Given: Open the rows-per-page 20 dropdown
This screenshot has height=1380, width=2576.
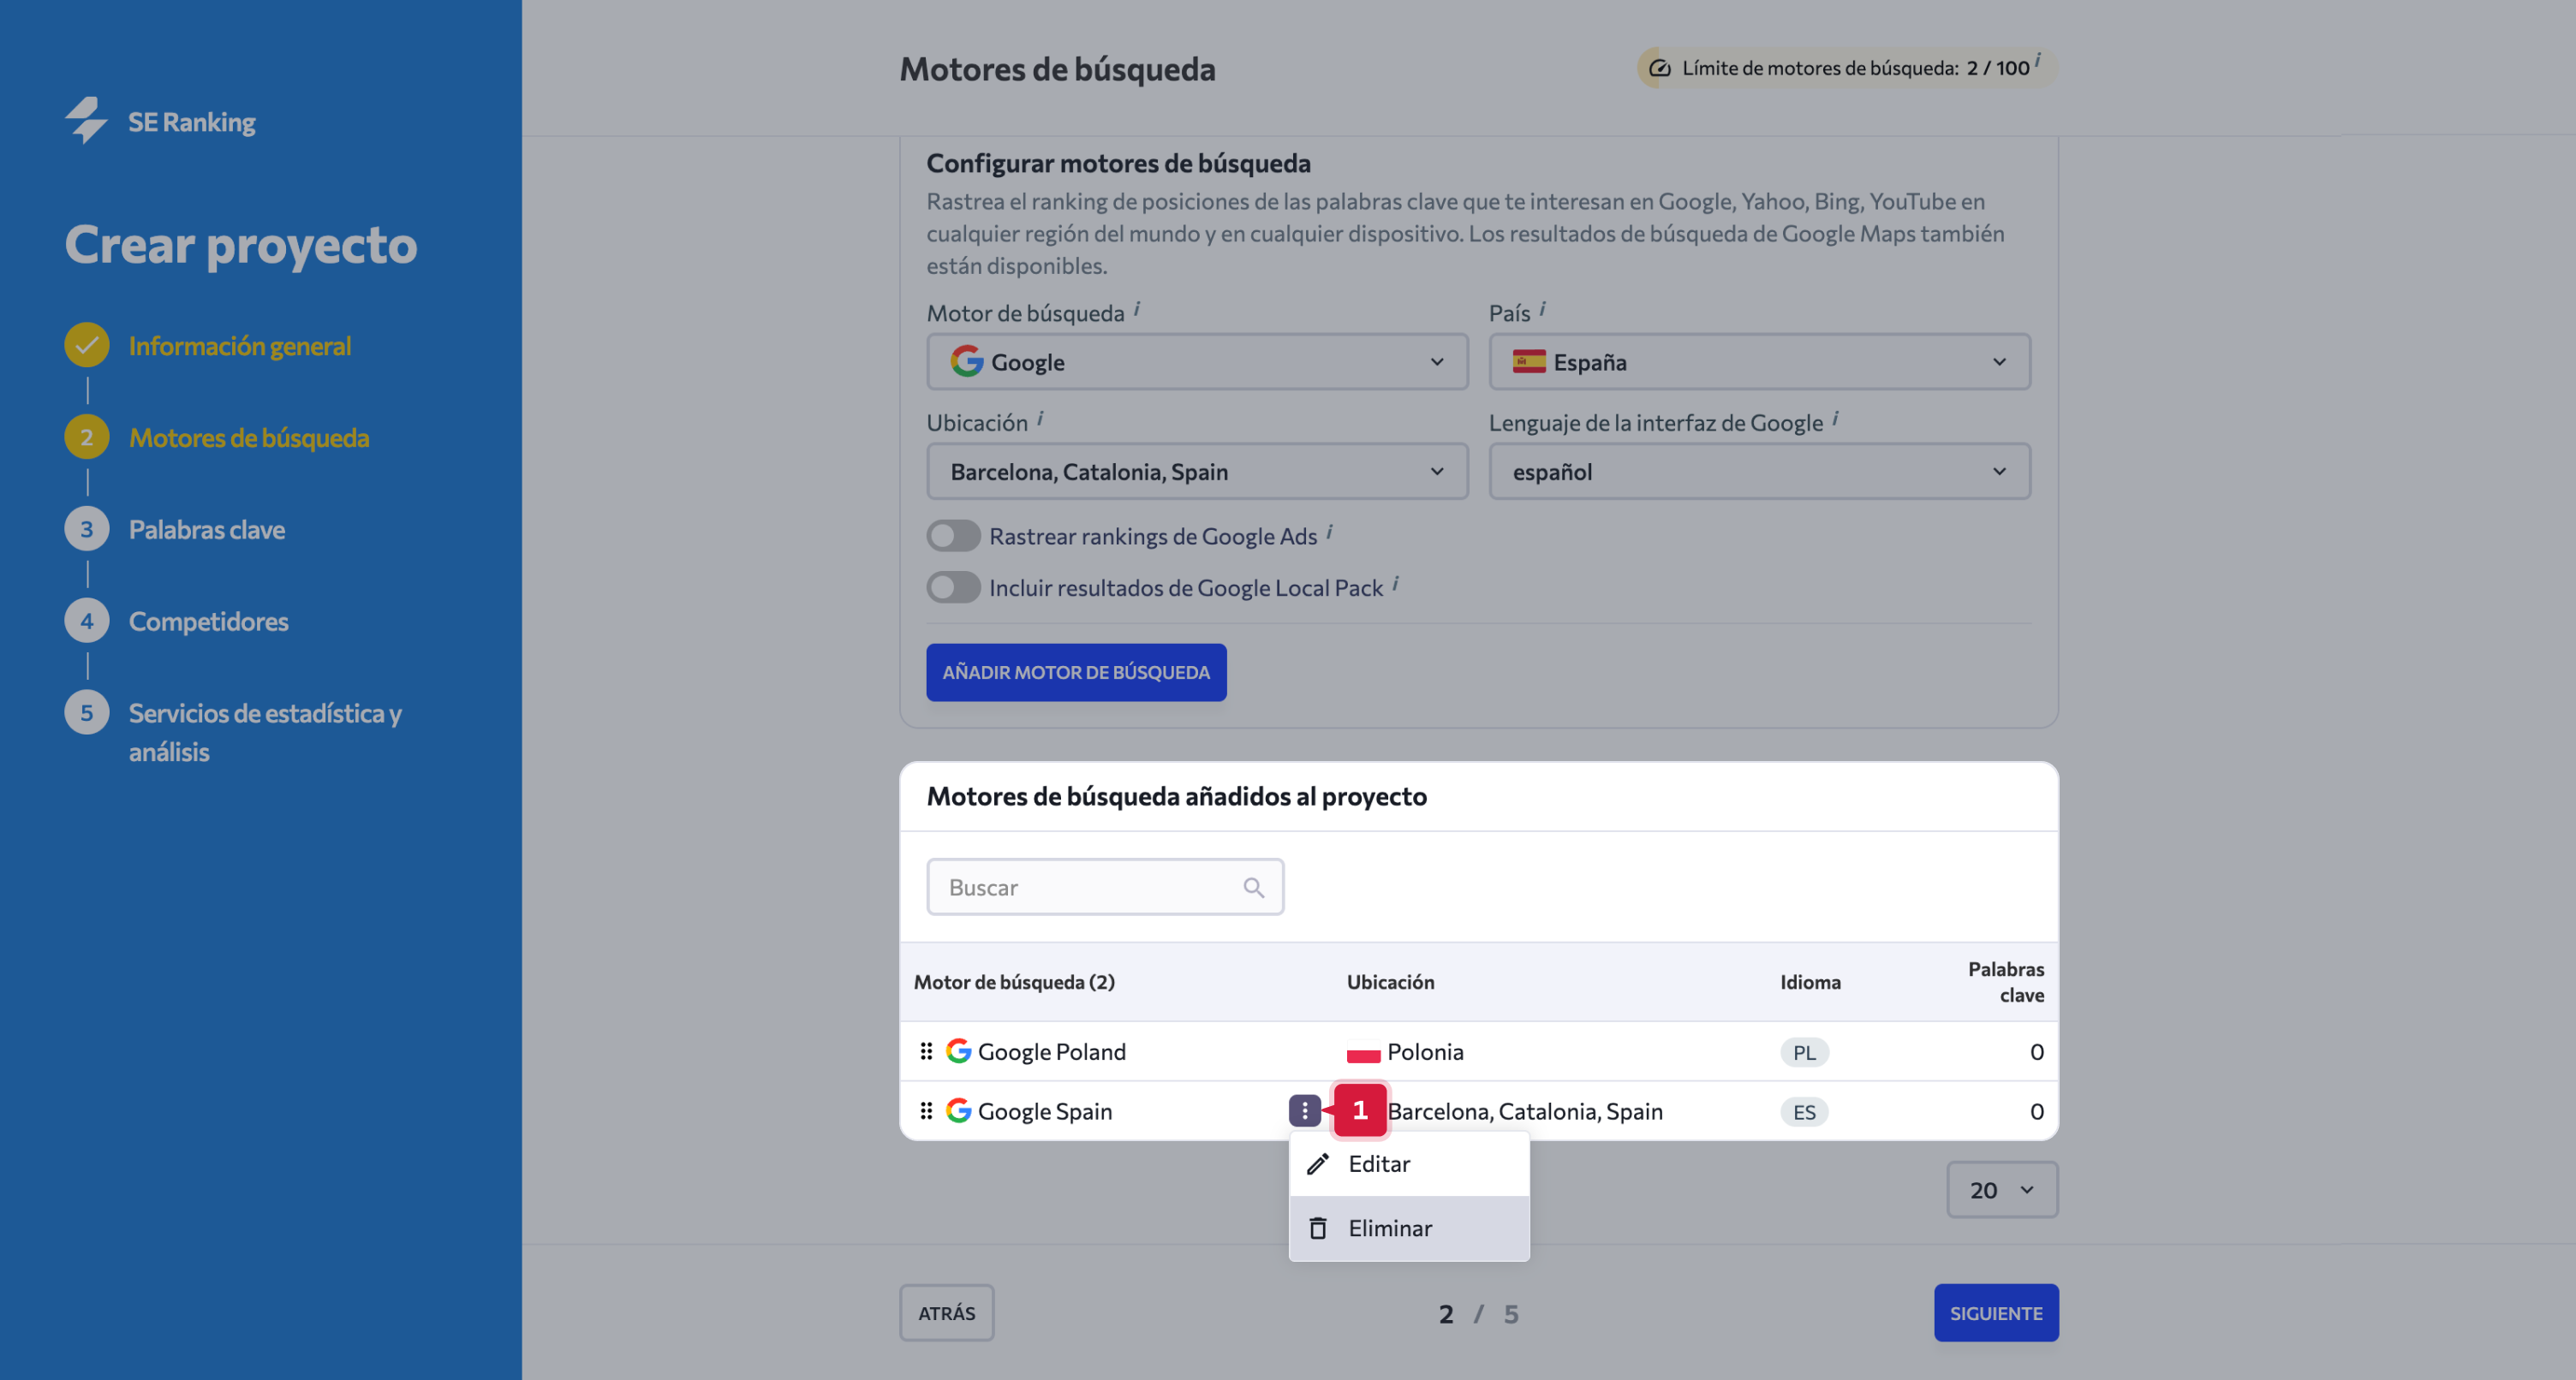Looking at the screenshot, I should [x=2002, y=1190].
